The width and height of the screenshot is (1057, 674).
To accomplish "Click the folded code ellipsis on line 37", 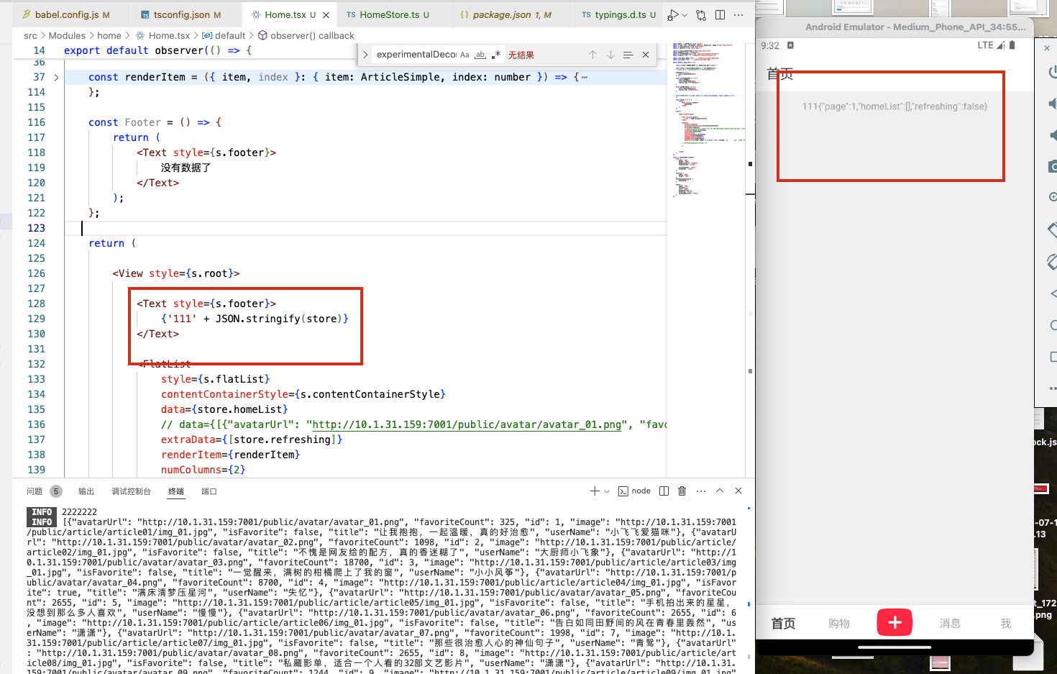I will pyautogui.click(x=585, y=77).
